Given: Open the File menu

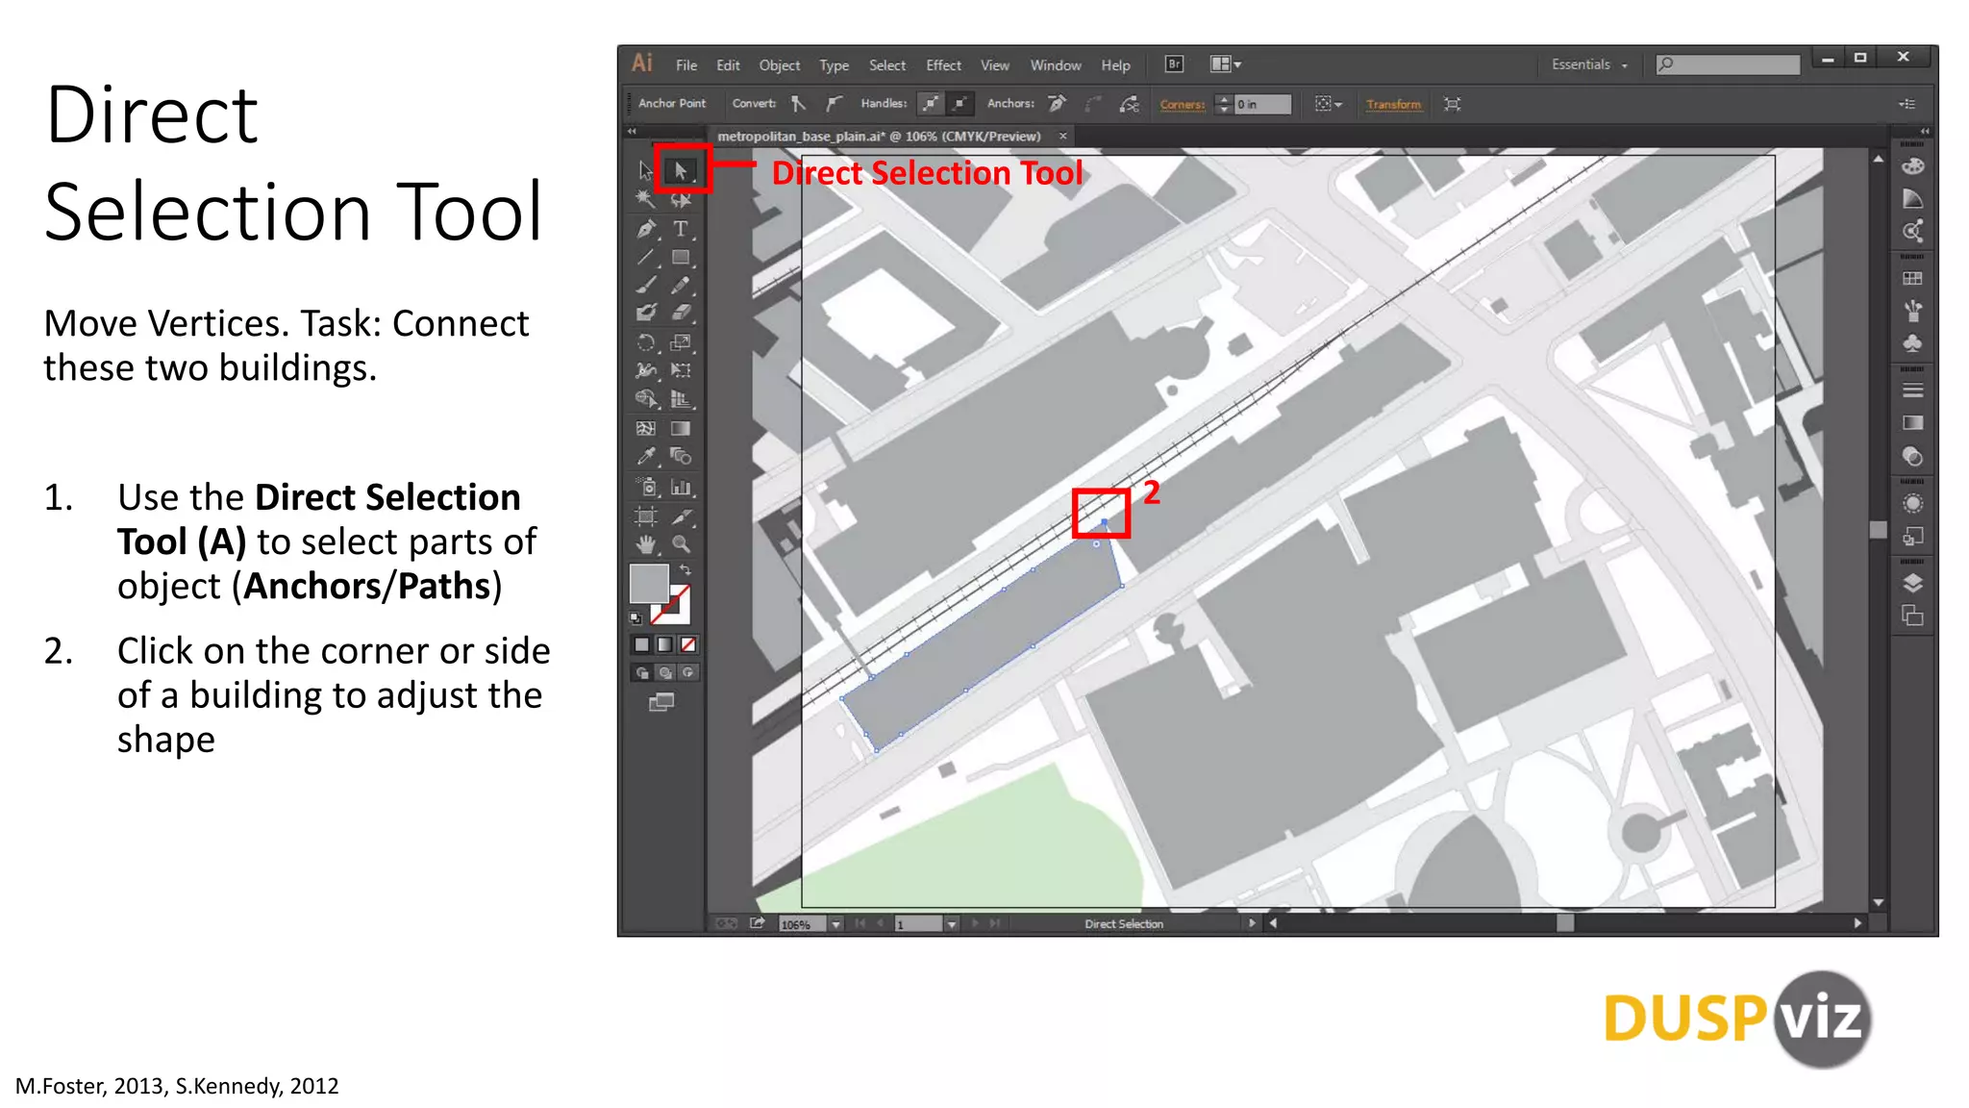Looking at the screenshot, I should [x=686, y=65].
